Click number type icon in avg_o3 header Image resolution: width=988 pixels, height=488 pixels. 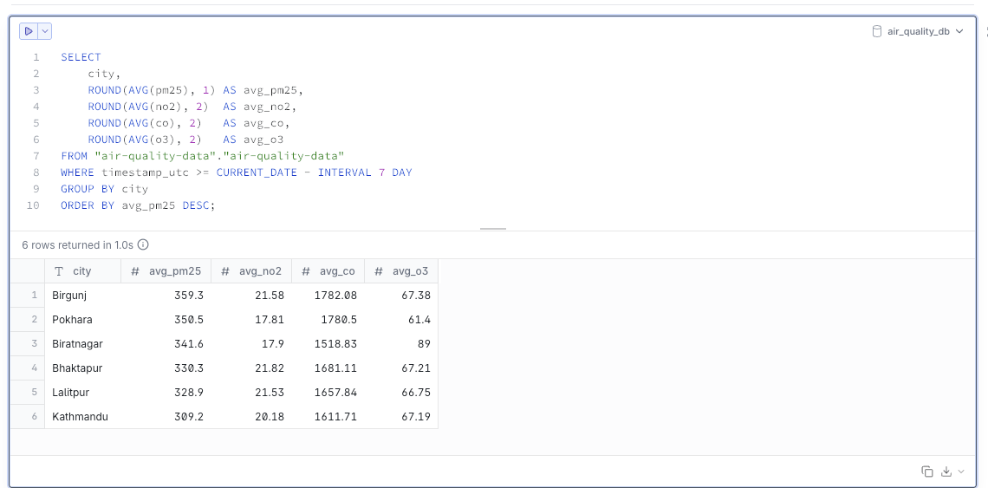point(379,271)
